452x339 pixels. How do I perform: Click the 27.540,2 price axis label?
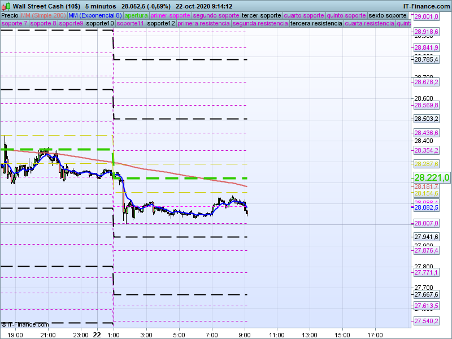click(x=427, y=321)
